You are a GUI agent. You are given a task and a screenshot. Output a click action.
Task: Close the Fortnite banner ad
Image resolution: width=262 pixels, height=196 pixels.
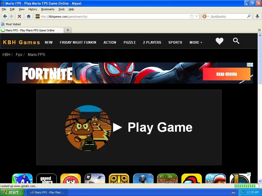click(x=252, y=65)
